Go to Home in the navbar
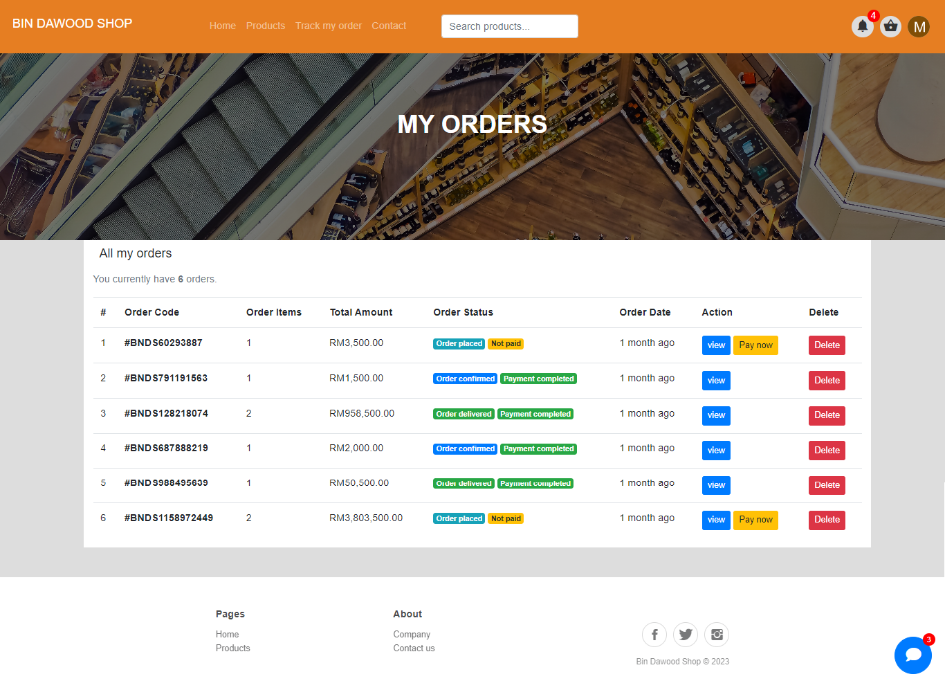The width and height of the screenshot is (945, 699). 223,26
